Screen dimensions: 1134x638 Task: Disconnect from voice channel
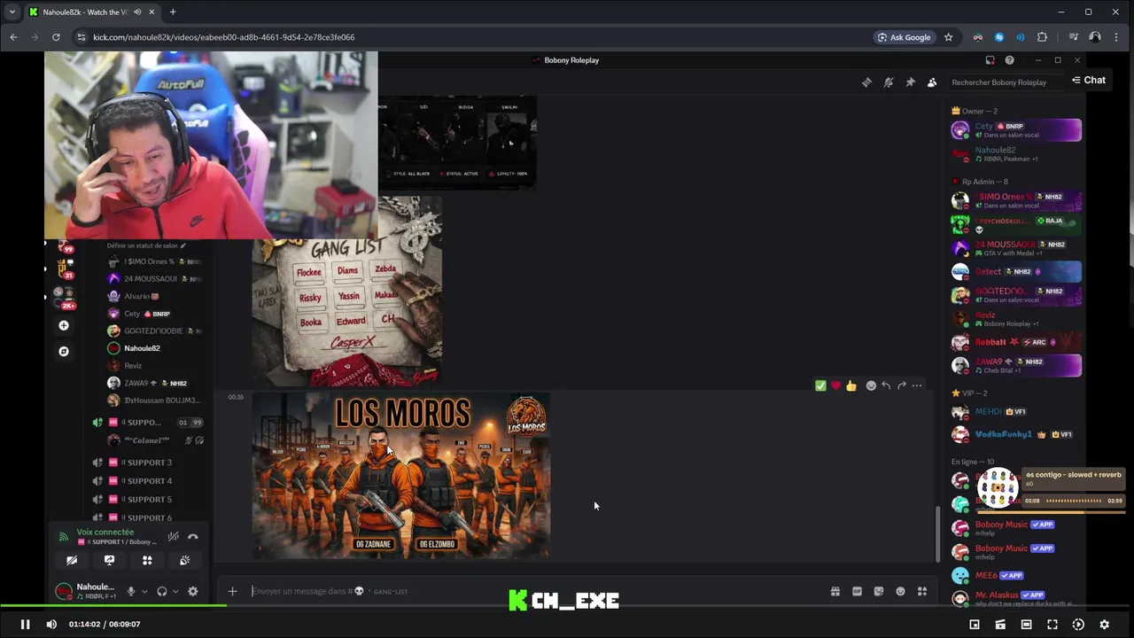[x=193, y=536]
